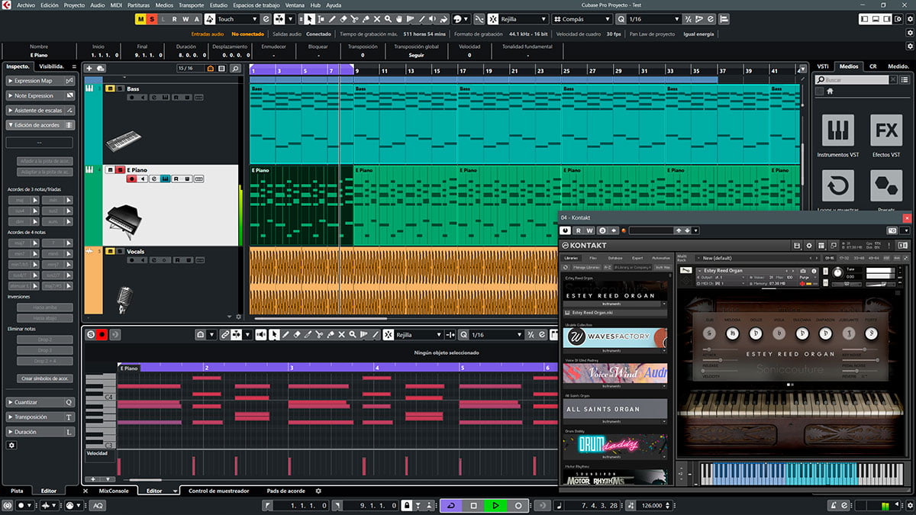Toggle global Solo S button in toolbar
Image resolution: width=916 pixels, height=515 pixels.
(153, 19)
